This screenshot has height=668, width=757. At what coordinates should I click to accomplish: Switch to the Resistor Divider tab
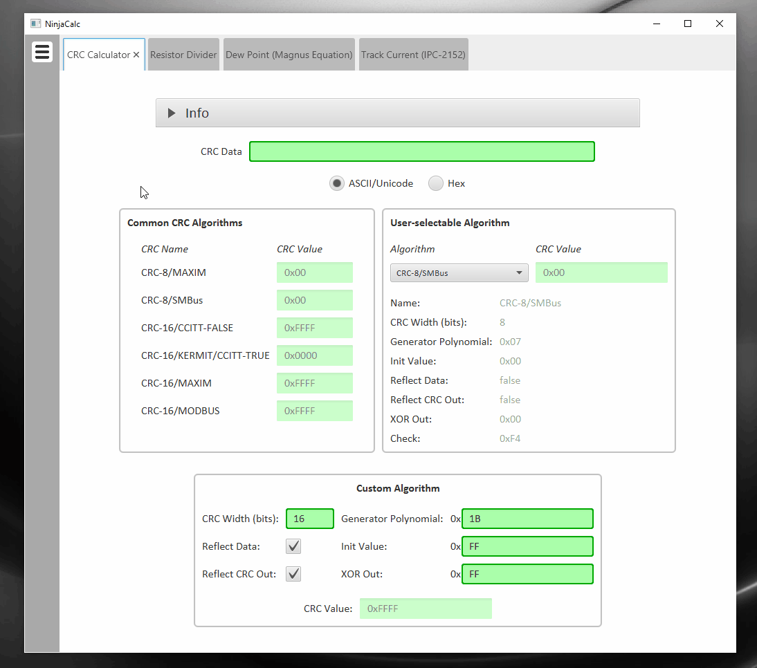coord(183,54)
